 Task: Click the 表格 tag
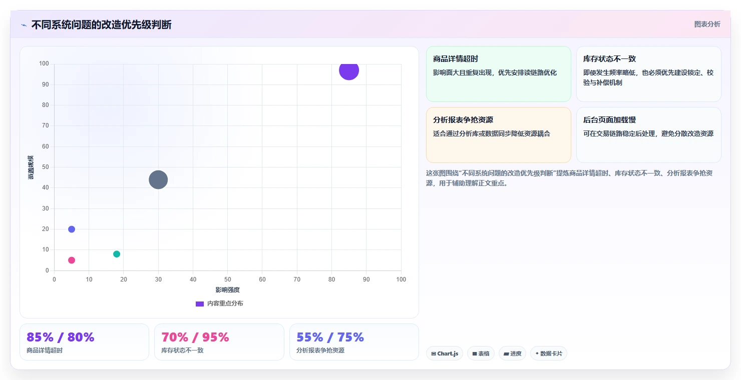(481, 353)
